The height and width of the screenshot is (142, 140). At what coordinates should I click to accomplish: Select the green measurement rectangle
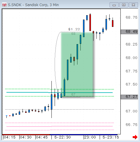(77, 64)
